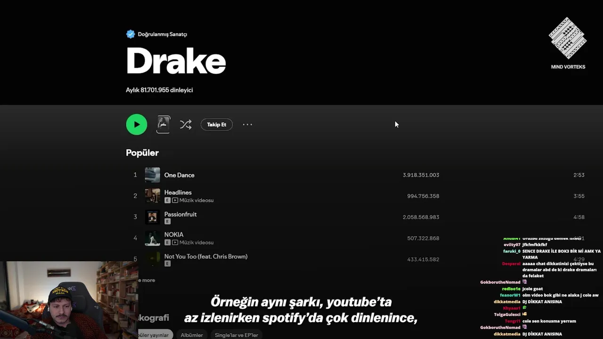Click the monthly listeners count text
The image size is (603, 339).
point(159,90)
